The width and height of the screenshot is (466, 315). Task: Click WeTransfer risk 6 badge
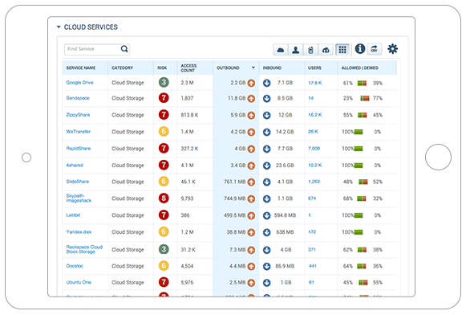[164, 131]
